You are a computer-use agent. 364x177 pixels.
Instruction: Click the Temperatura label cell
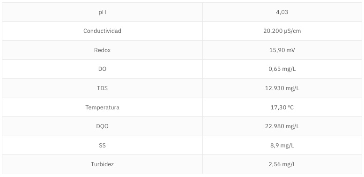pyautogui.click(x=103, y=107)
